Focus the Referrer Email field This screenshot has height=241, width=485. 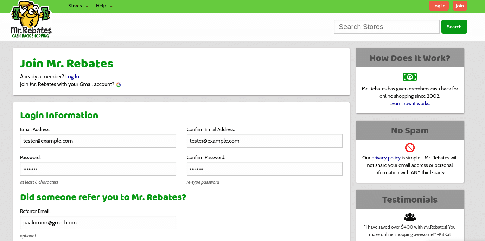pos(98,222)
